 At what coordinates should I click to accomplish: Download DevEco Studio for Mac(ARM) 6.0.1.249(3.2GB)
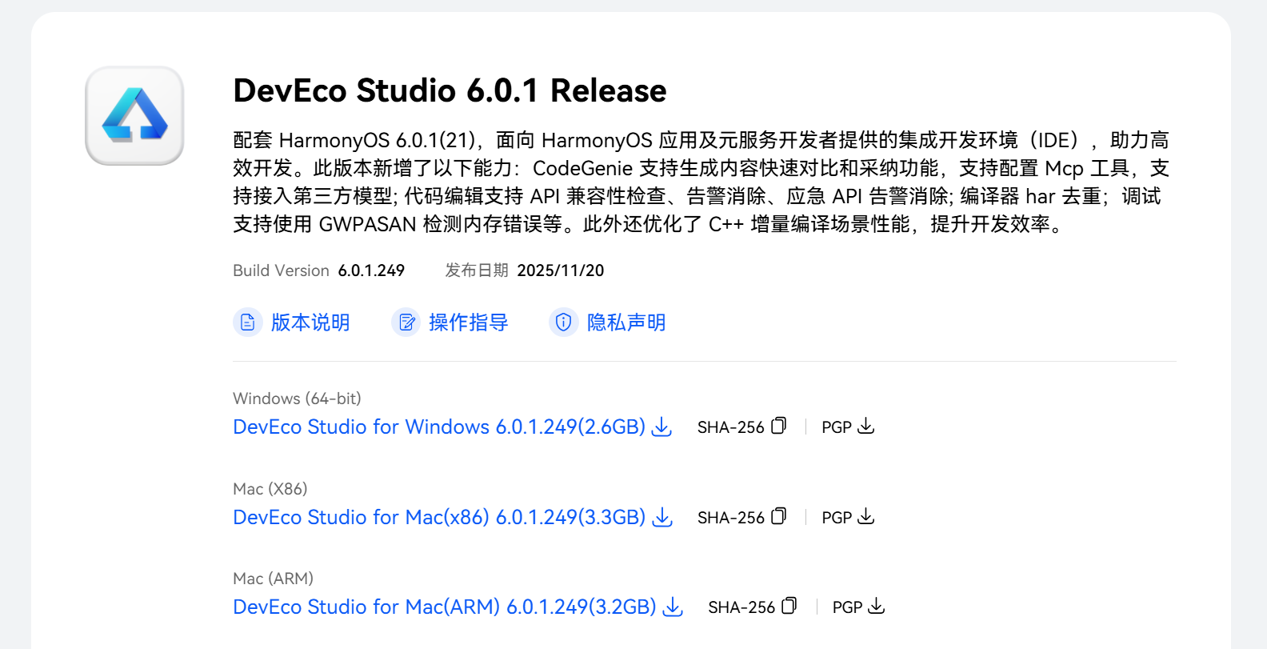[x=445, y=607]
